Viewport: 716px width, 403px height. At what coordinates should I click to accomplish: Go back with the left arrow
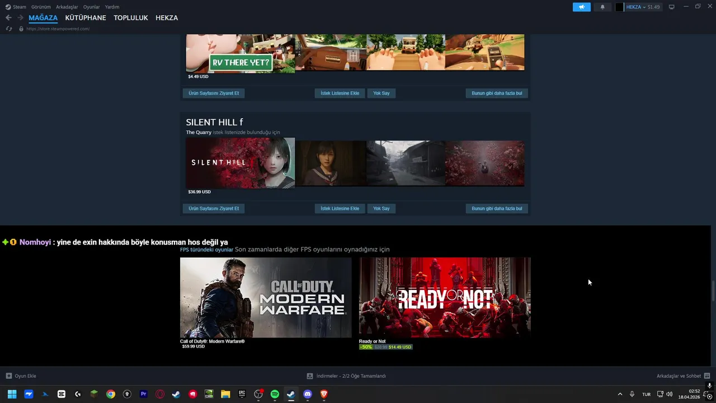8,18
